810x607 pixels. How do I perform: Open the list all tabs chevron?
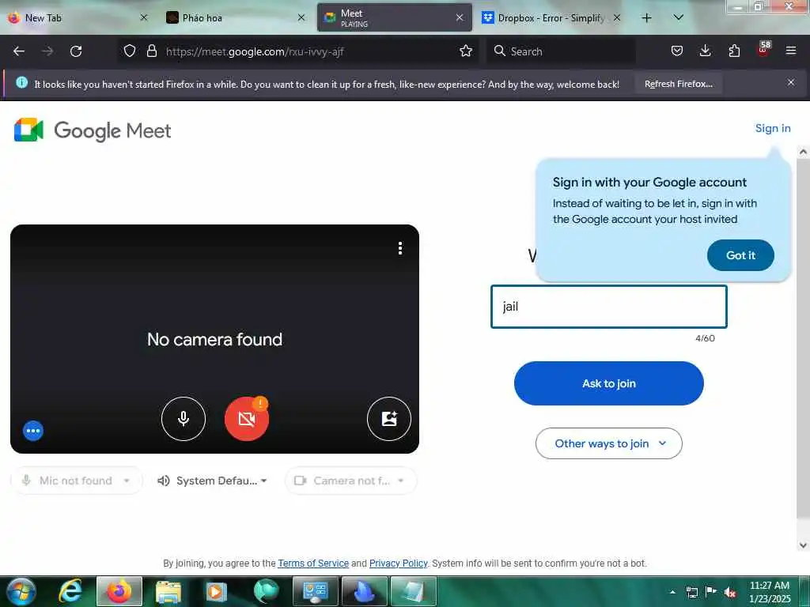click(678, 17)
